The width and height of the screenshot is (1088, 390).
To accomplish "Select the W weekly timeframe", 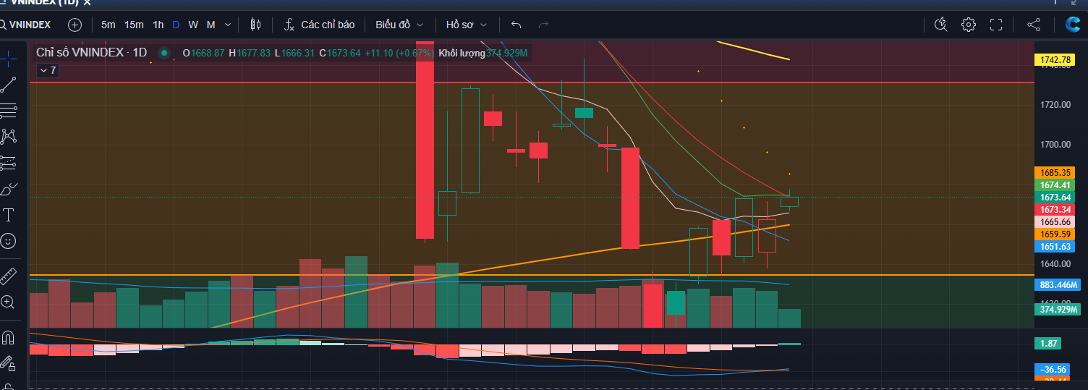I will [x=193, y=25].
